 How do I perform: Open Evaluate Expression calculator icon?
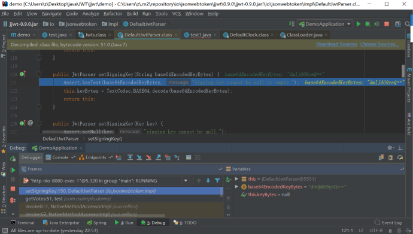point(189,157)
